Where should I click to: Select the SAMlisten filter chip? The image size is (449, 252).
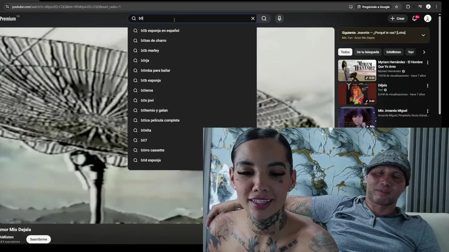click(393, 52)
